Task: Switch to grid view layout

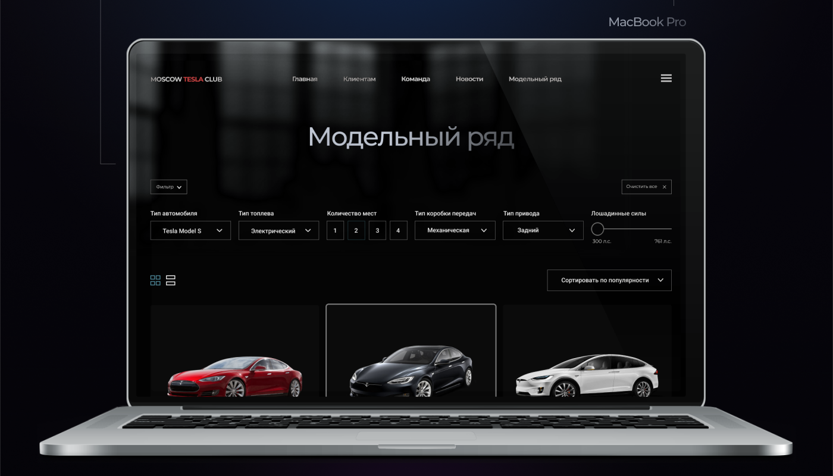Action: [155, 280]
